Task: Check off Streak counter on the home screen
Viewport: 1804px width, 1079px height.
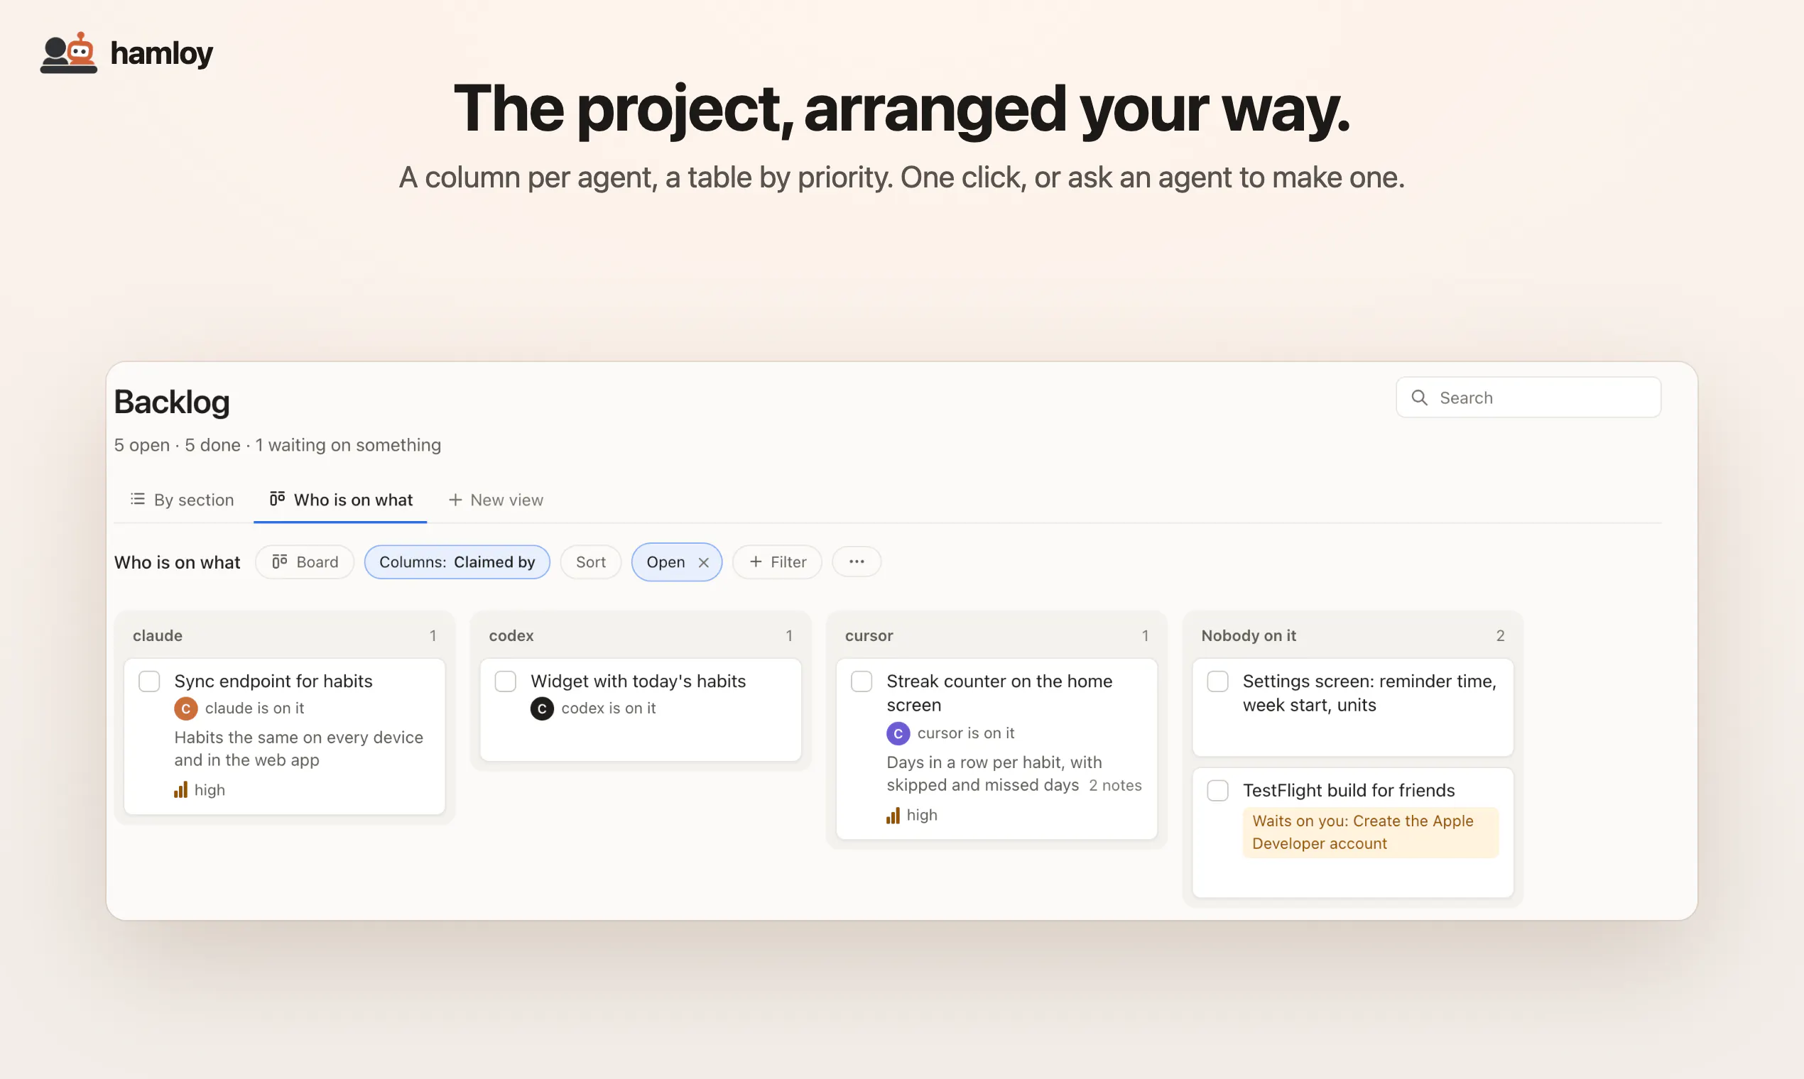Action: tap(862, 681)
